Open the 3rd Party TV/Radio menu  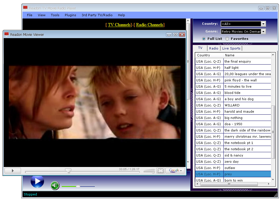[97, 15]
